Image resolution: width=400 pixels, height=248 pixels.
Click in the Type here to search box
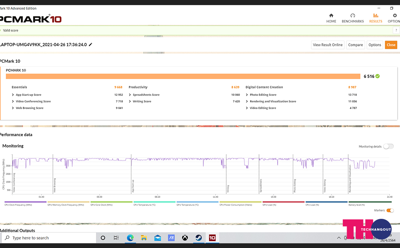(x=49, y=238)
